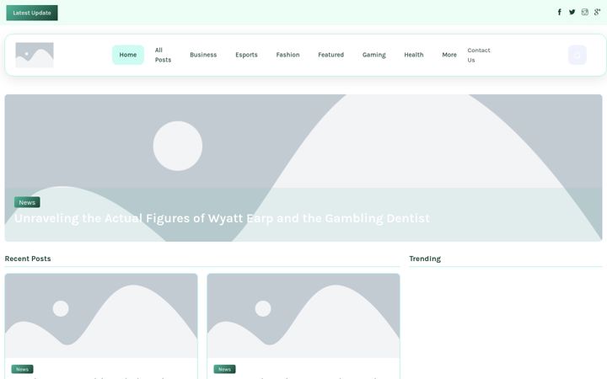Click the Latest Update button
The image size is (607, 379).
32,13
